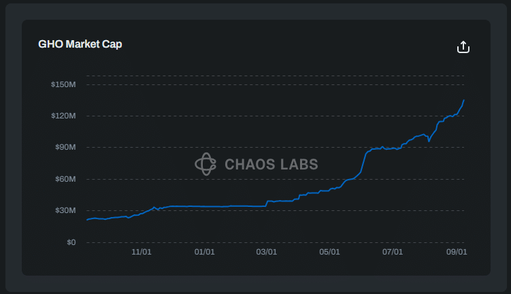Click the $30M y-axis label
Image resolution: width=511 pixels, height=294 pixels.
pos(65,210)
